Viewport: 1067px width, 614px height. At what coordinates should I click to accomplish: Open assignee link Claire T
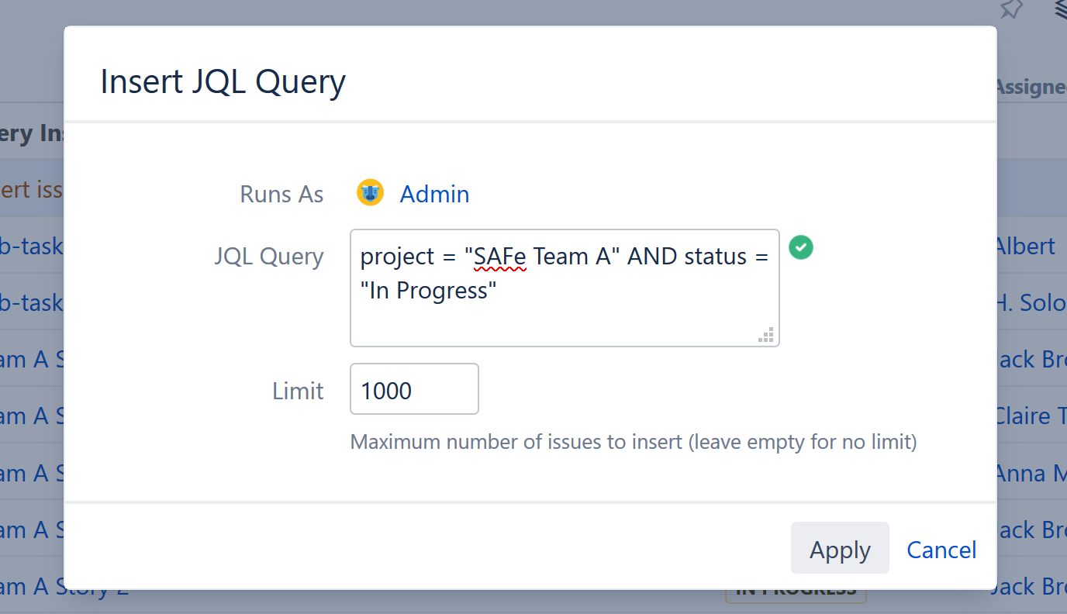(x=1030, y=416)
